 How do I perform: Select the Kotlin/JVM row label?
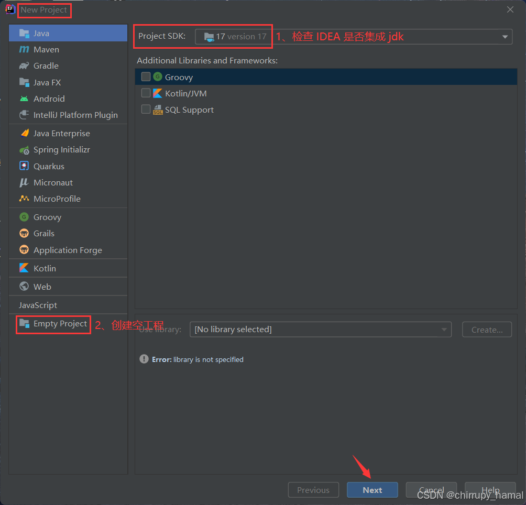click(x=186, y=94)
